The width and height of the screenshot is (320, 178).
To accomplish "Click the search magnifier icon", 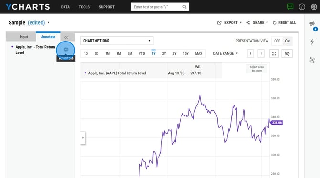I will 184,7.
